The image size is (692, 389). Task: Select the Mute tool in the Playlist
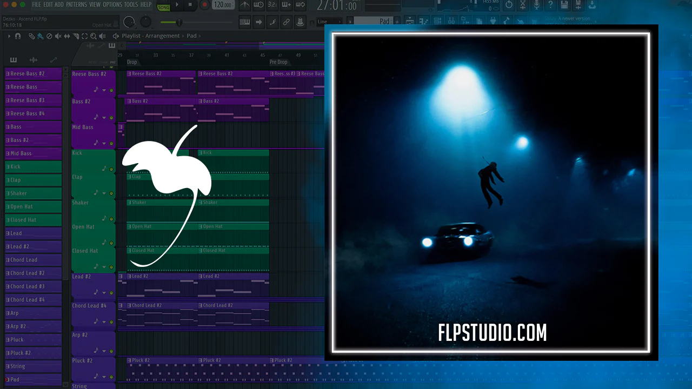pyautogui.click(x=58, y=36)
